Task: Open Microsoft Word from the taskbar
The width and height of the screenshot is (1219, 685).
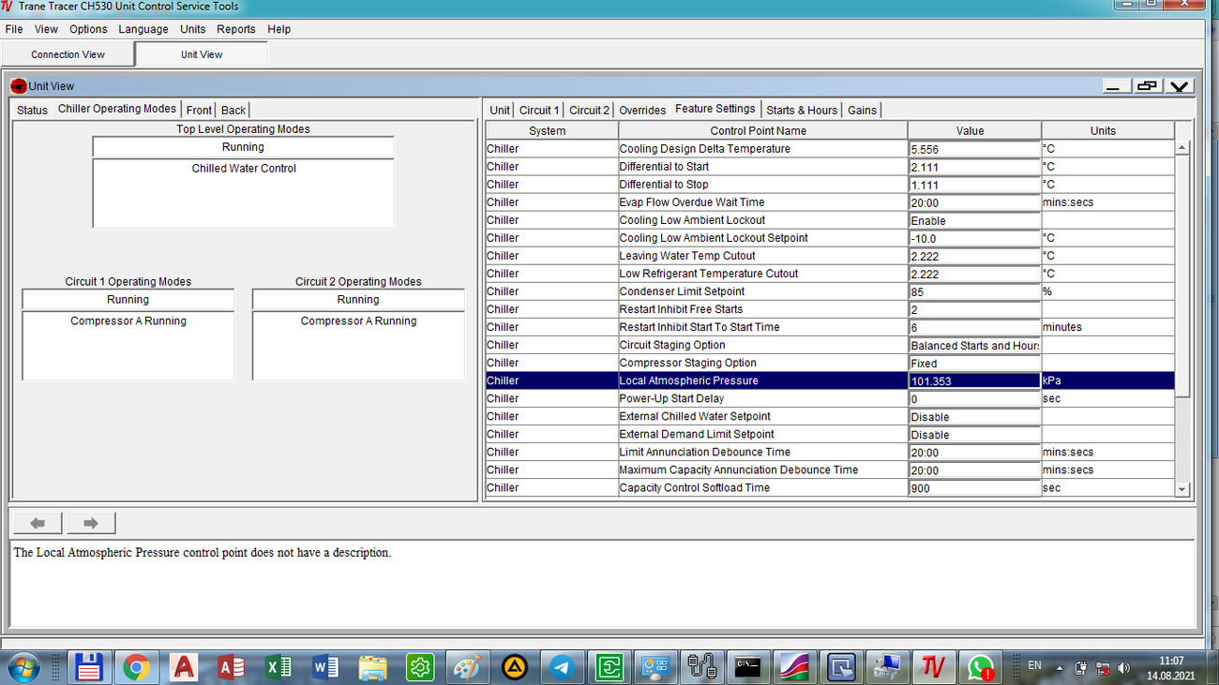Action: click(325, 667)
